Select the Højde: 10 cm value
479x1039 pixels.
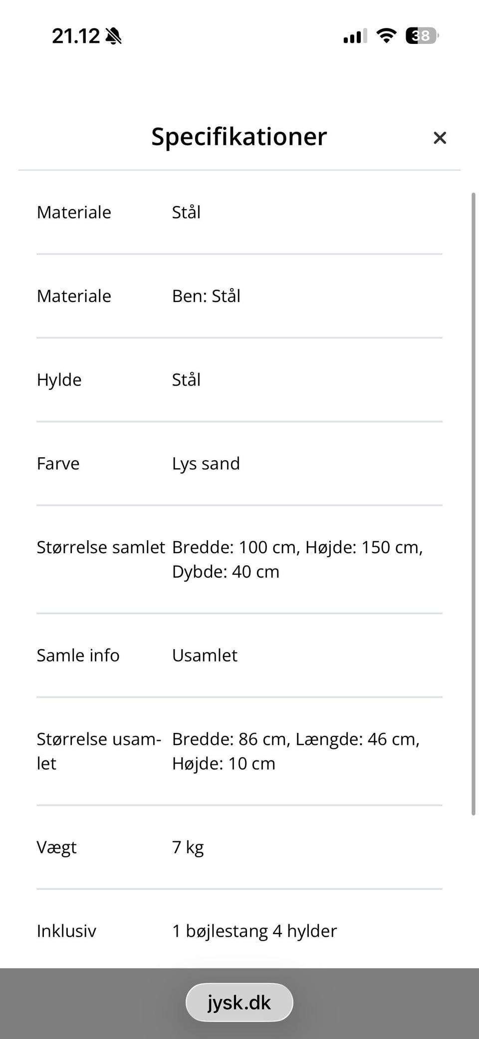223,763
